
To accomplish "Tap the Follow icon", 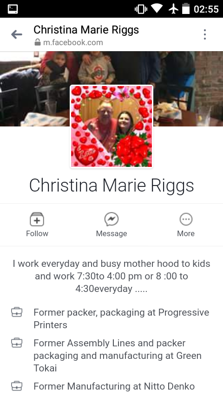I will tap(37, 219).
